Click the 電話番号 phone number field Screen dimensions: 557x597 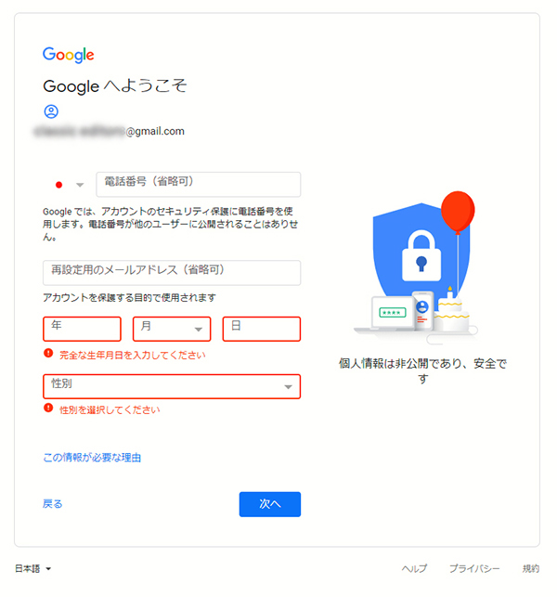pyautogui.click(x=199, y=185)
